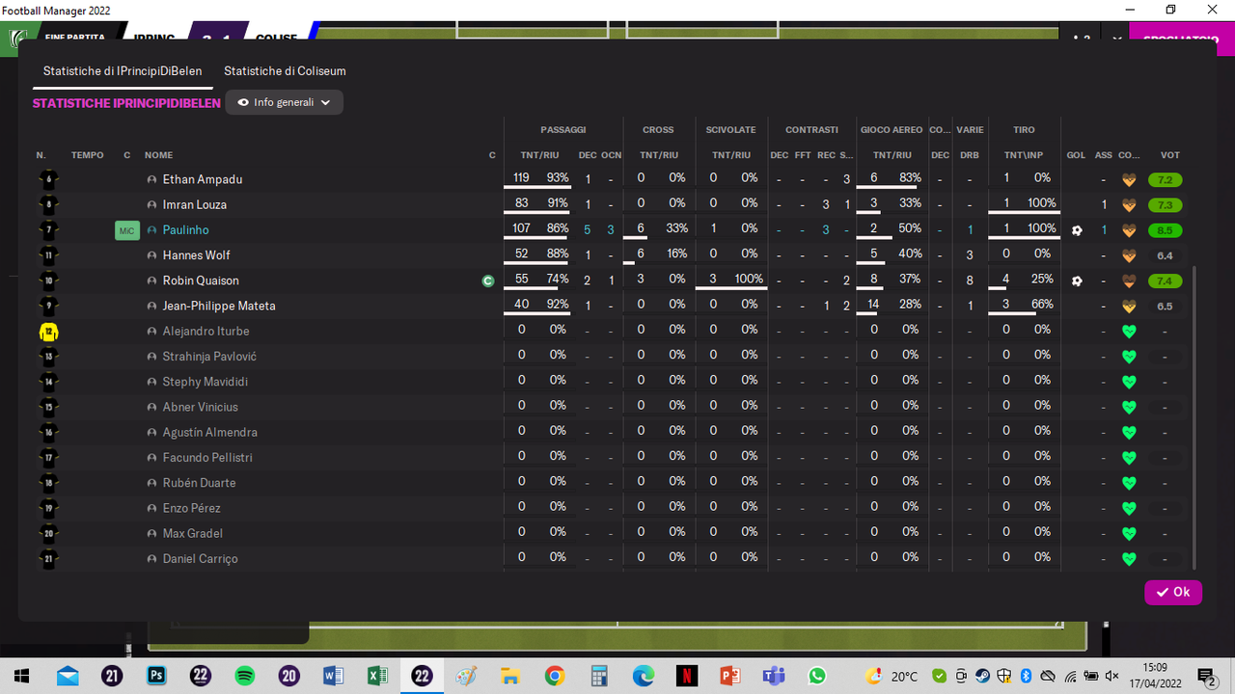Sort by the DRB column header
Viewport: 1235px width, 694px height.
pos(970,155)
